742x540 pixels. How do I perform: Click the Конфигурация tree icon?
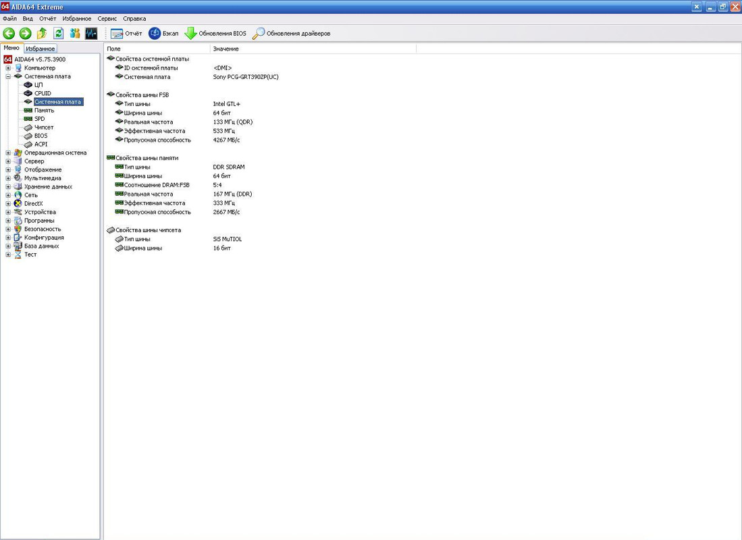pyautogui.click(x=18, y=238)
